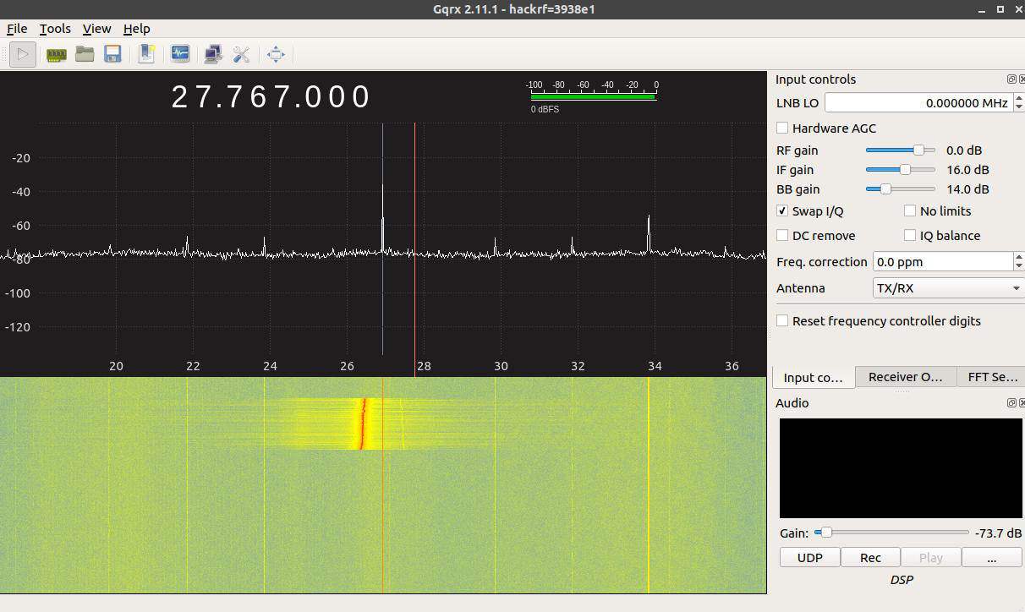1025x612 pixels.
Task: Click the UDP audio streaming button
Action: pyautogui.click(x=809, y=558)
